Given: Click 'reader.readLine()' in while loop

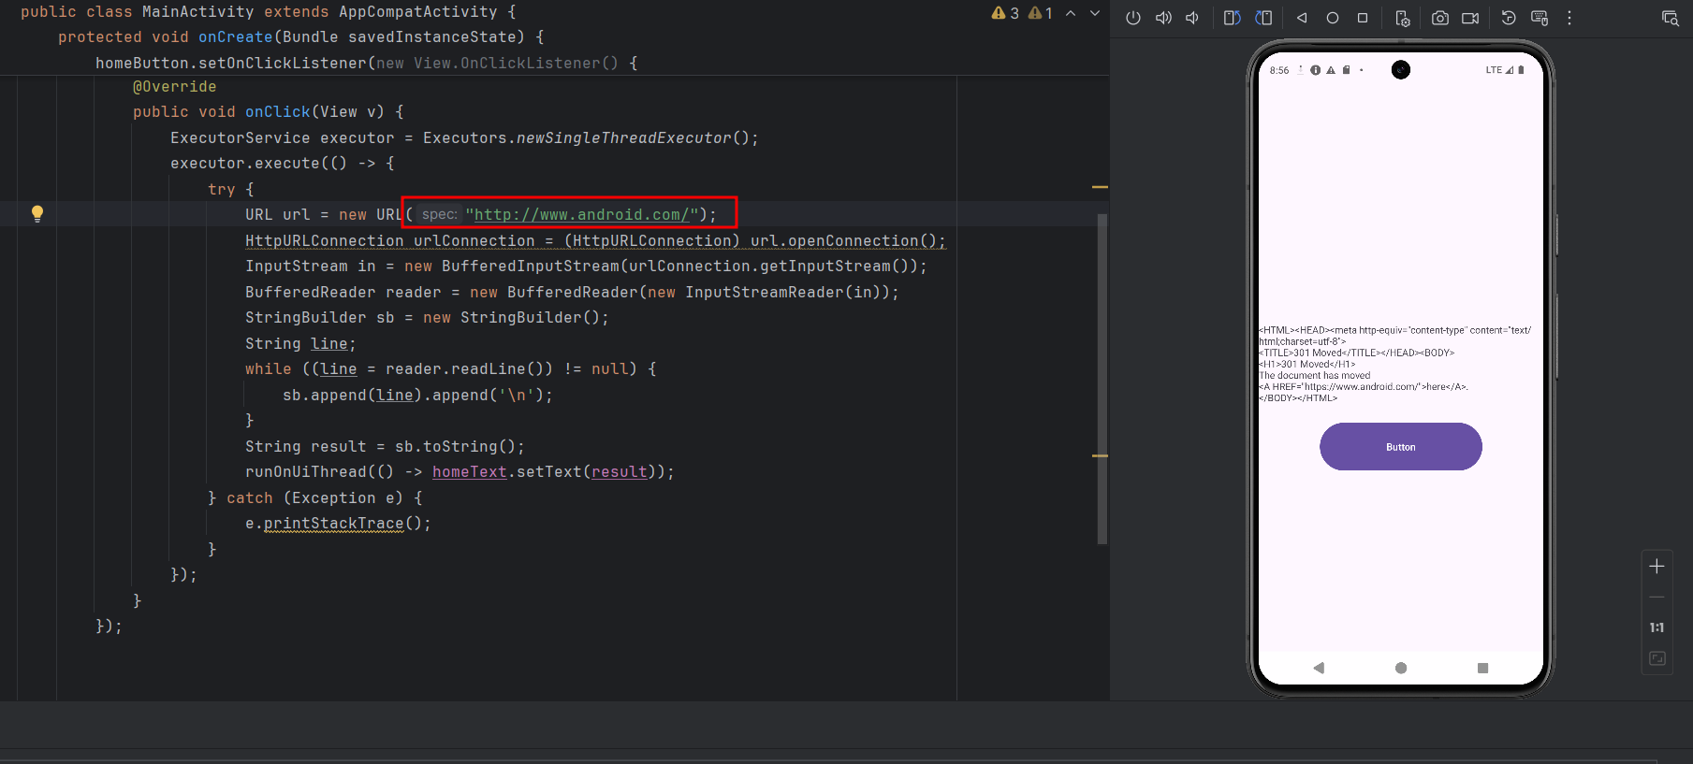Looking at the screenshot, I should (x=469, y=368).
